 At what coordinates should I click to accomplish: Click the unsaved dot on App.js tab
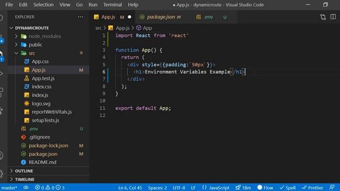click(x=130, y=17)
